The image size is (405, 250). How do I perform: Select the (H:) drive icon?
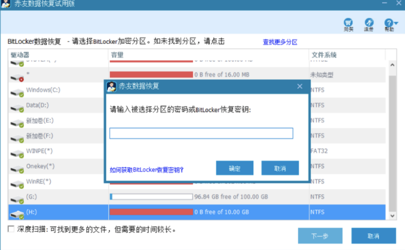[17, 215]
